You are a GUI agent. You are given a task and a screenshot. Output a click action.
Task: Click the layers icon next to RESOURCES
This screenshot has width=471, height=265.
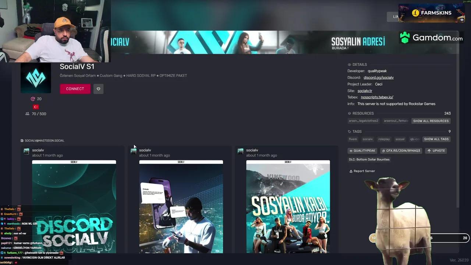[x=350, y=113]
